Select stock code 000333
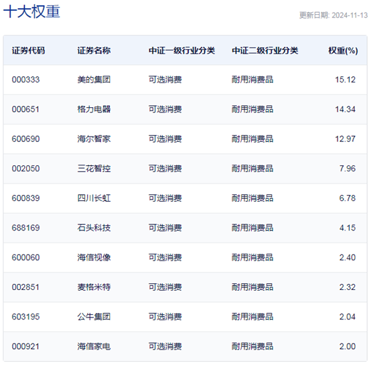This screenshot has height=367, width=371. (x=26, y=80)
